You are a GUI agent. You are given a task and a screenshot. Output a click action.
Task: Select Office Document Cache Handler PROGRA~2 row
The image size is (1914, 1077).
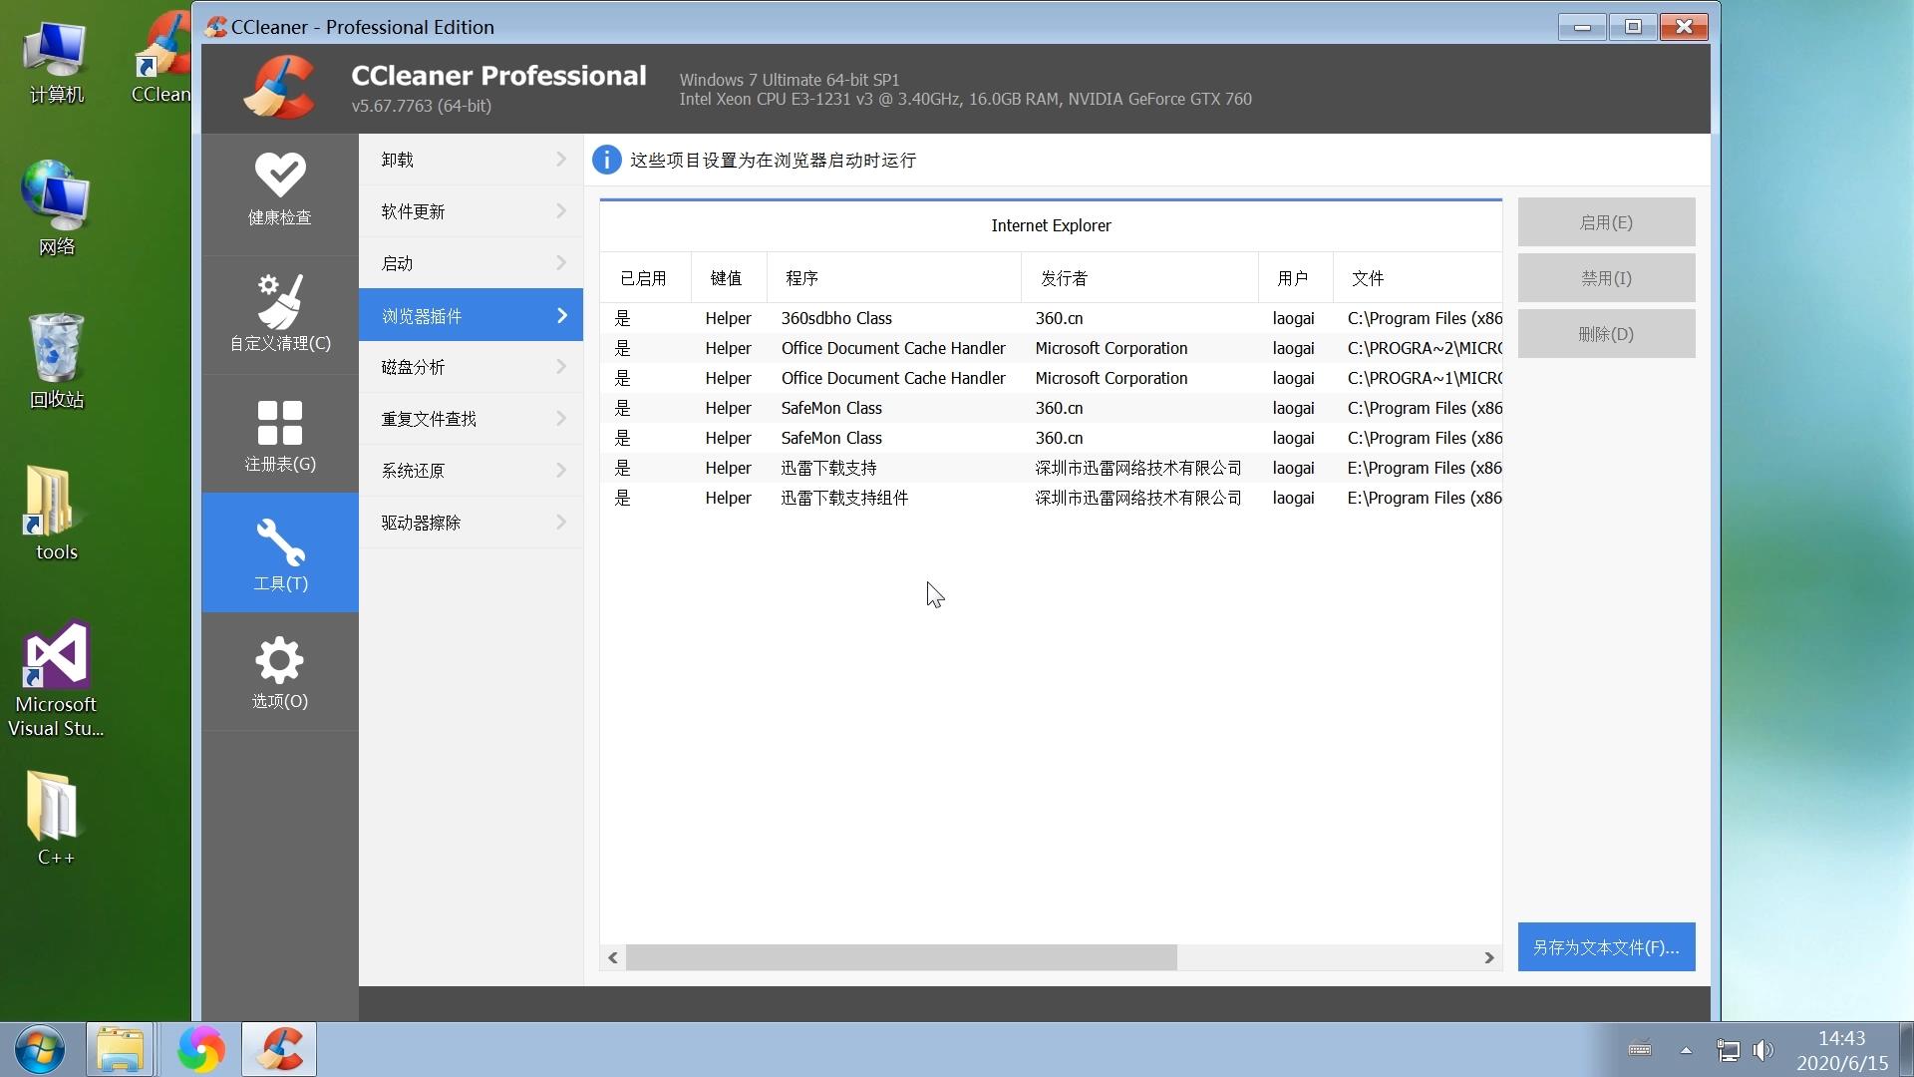click(1051, 348)
